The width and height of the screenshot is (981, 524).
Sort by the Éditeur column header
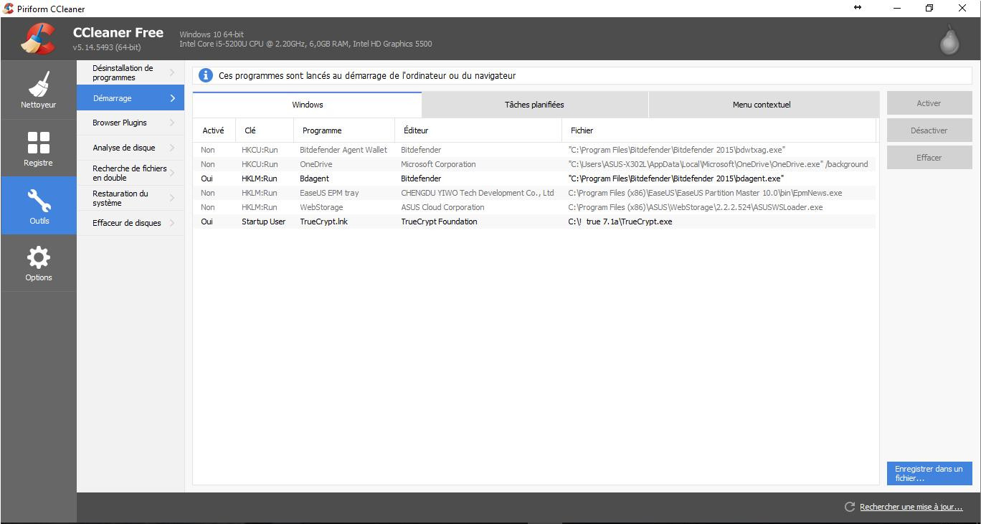click(478, 130)
